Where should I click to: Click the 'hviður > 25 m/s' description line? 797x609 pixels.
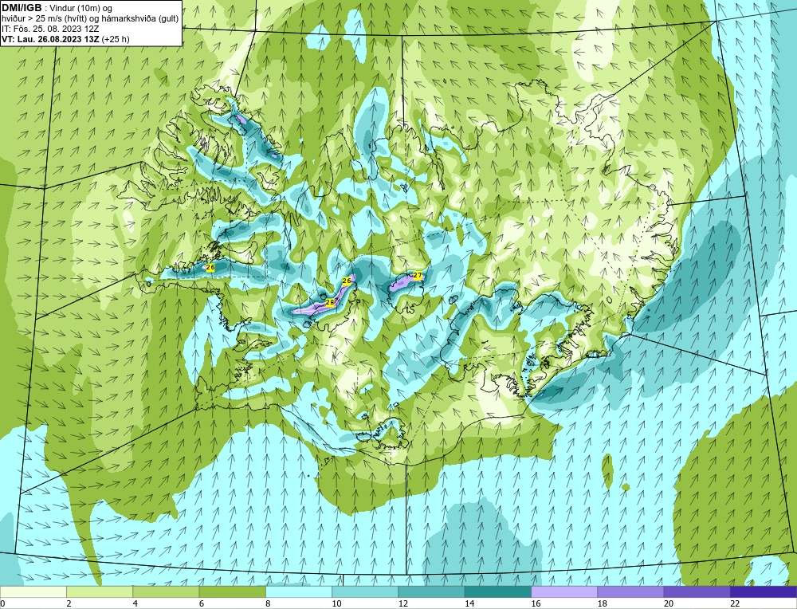[x=89, y=18]
